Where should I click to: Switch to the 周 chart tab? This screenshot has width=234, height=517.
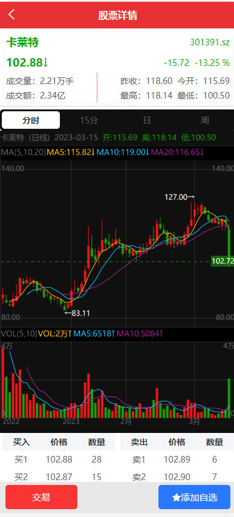204,120
